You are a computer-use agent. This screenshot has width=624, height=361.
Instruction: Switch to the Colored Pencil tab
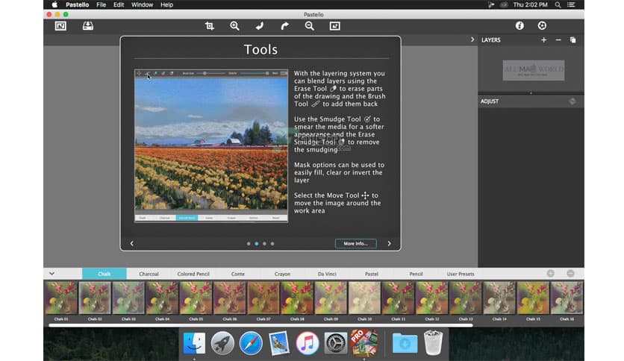[x=193, y=274]
